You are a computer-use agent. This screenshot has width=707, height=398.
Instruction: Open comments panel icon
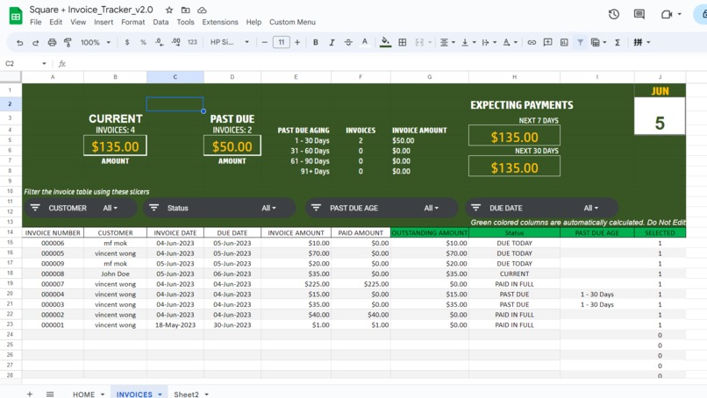coord(639,14)
